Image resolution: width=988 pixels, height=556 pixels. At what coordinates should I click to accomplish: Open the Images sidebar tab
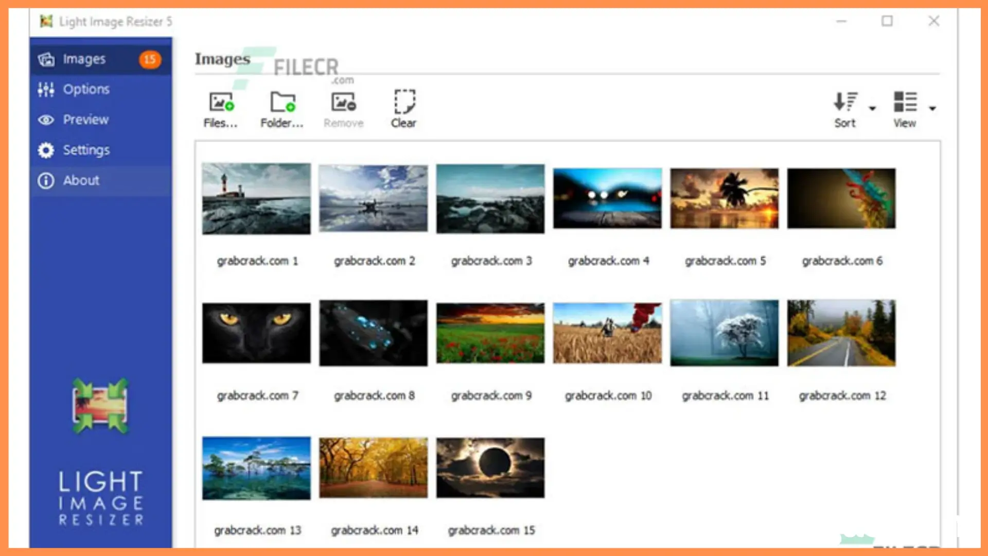[x=101, y=59]
